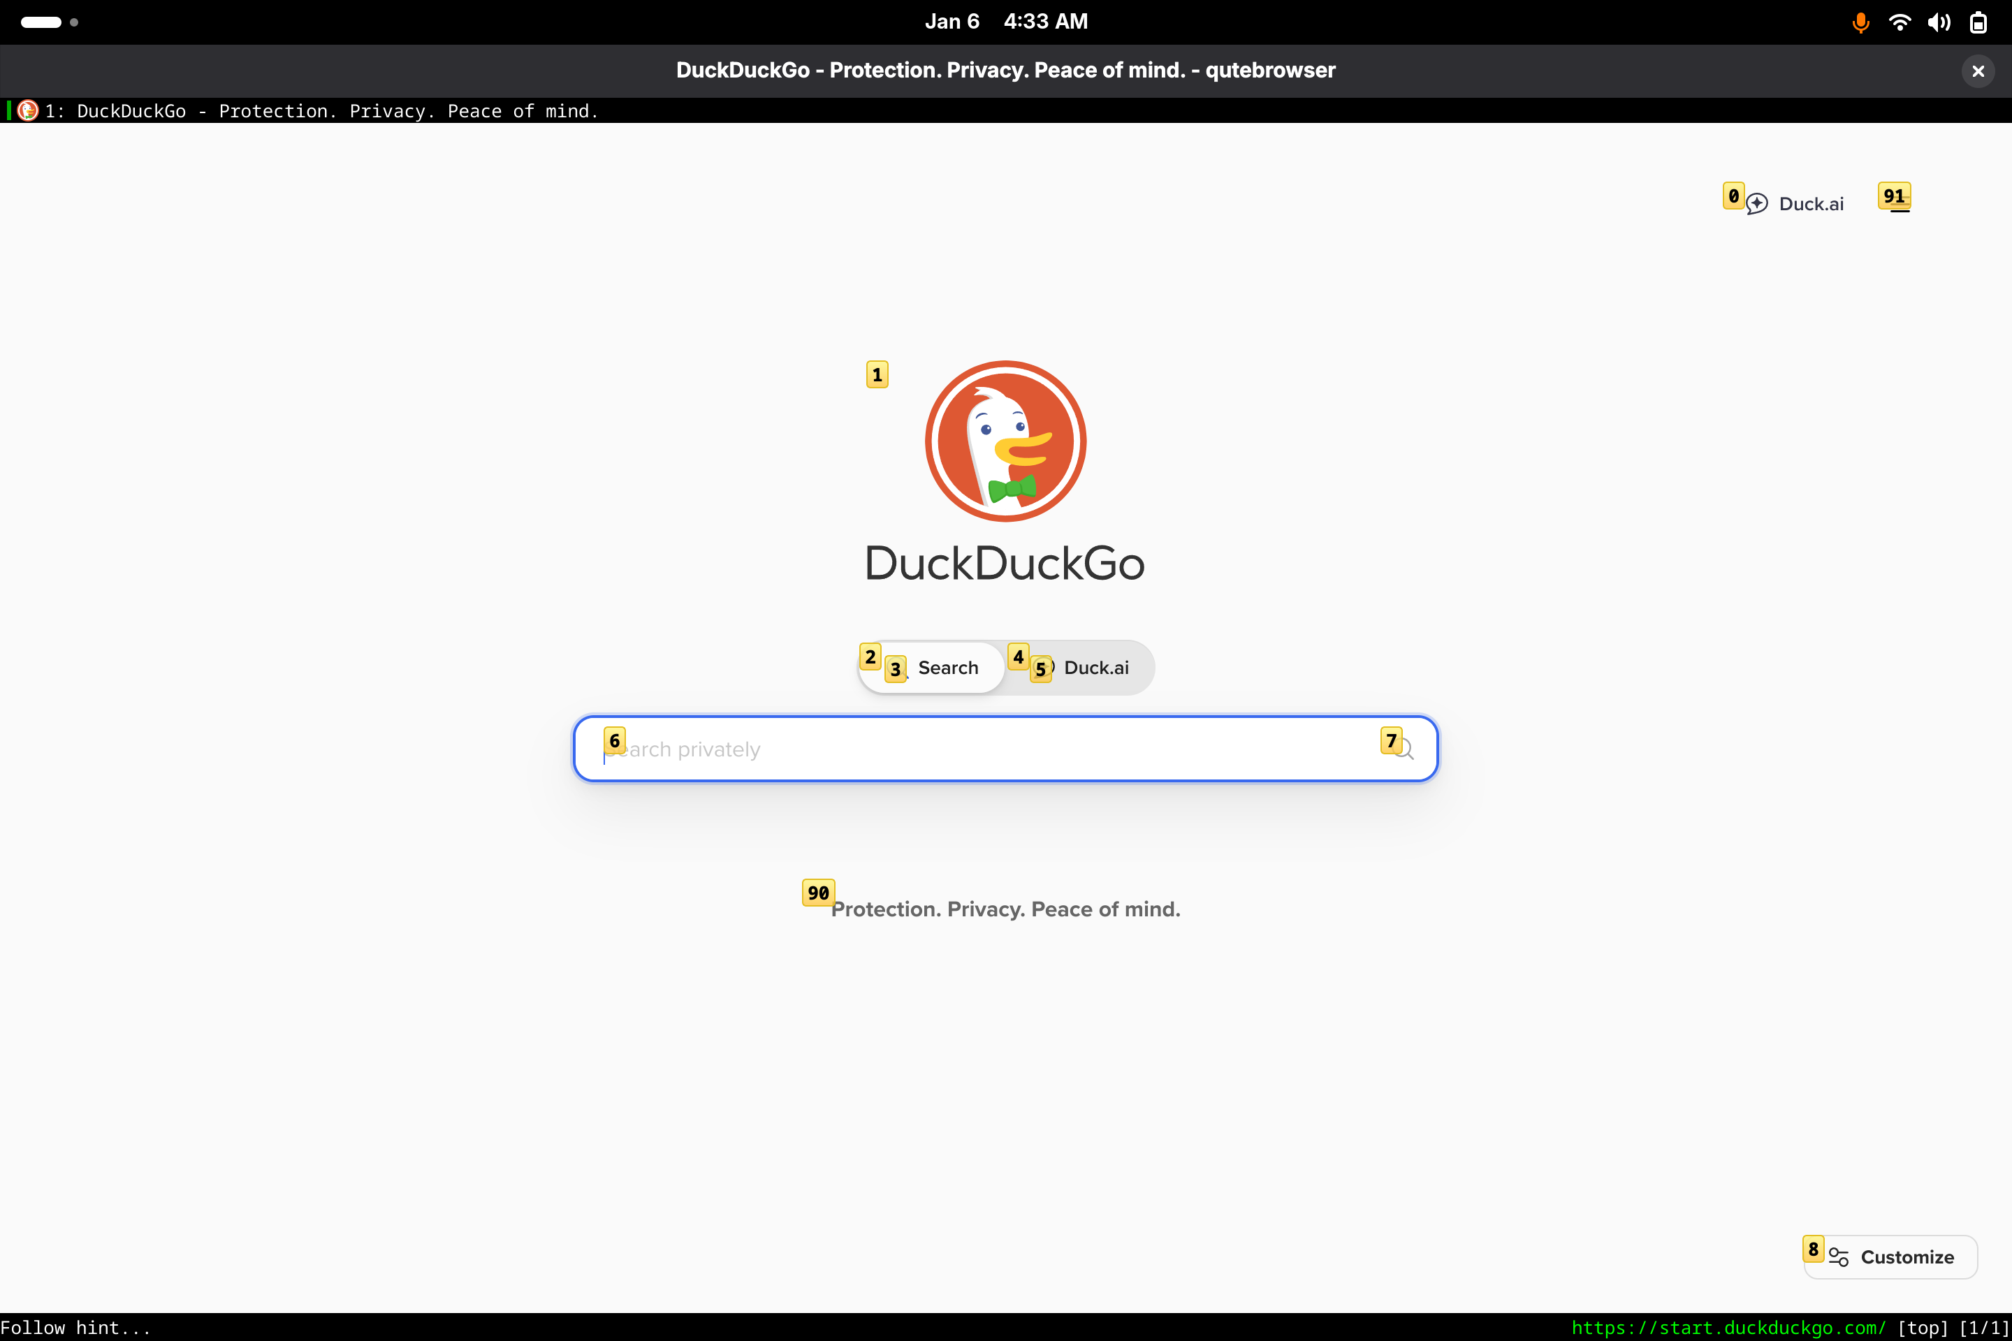Click the DuckDuckGo wordmark text
The width and height of the screenshot is (2012, 1341).
pos(1005,564)
